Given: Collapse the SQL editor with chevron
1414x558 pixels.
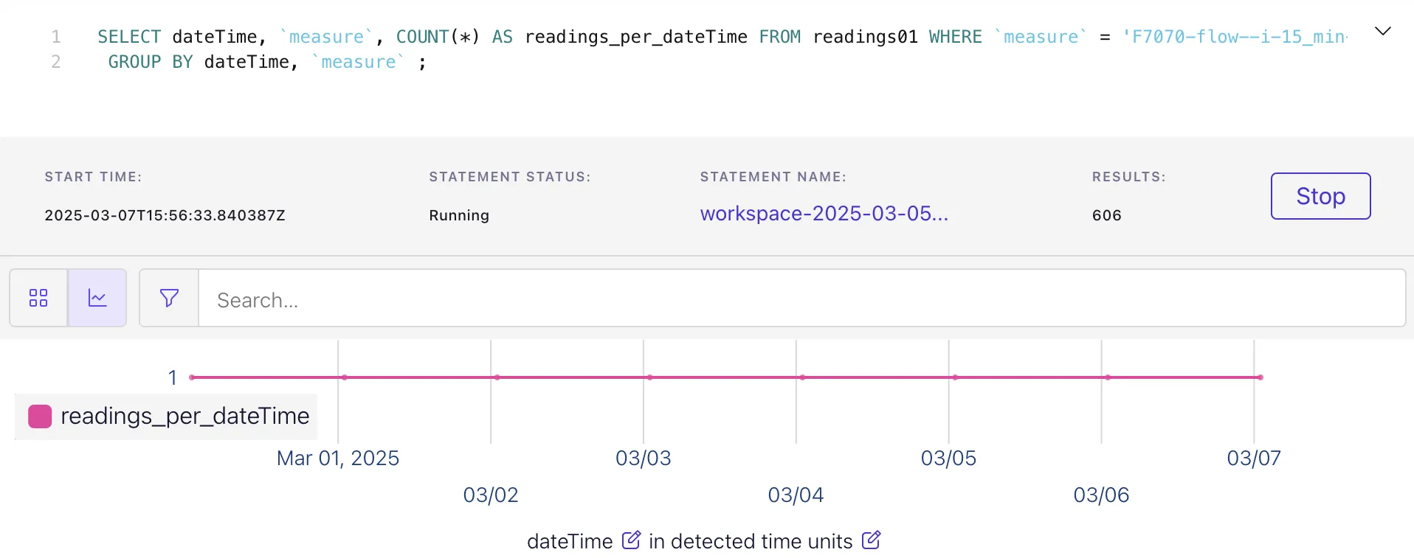Looking at the screenshot, I should pyautogui.click(x=1382, y=31).
